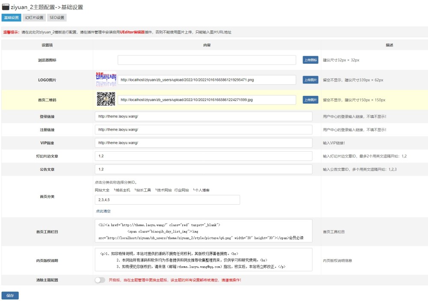Click the LOGO图片 URL input field
Image resolution: width=428 pixels, height=301 pixels.
207,80
